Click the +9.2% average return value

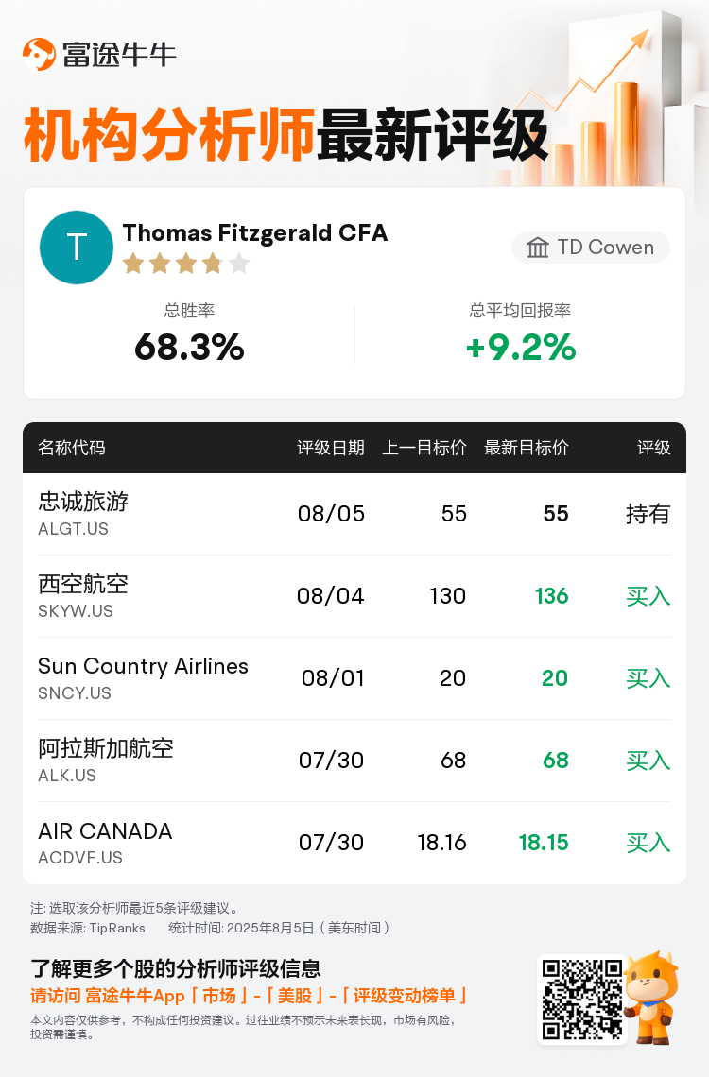click(521, 347)
